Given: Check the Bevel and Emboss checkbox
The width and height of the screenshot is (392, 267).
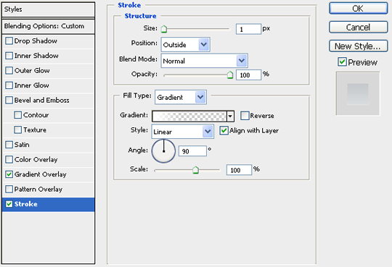Looking at the screenshot, I should pos(9,101).
